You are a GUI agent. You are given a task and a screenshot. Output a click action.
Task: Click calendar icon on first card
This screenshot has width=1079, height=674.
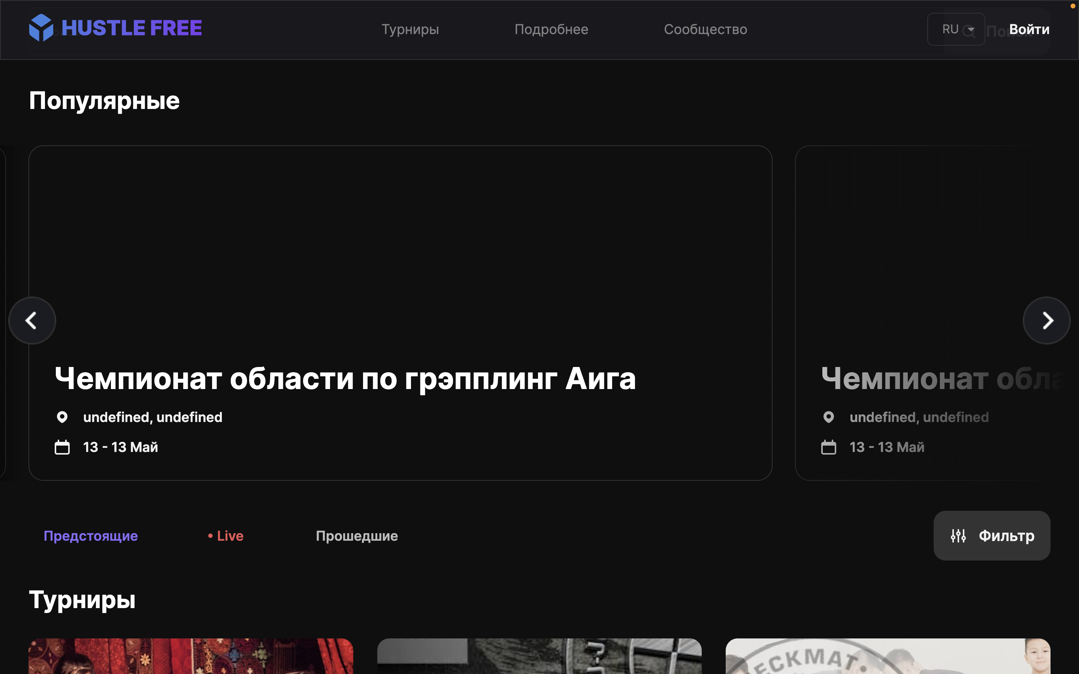coord(62,447)
